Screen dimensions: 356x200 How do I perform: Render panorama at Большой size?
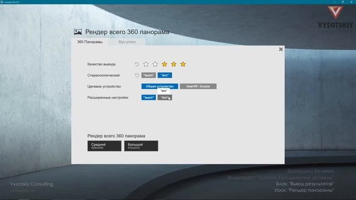click(141, 146)
